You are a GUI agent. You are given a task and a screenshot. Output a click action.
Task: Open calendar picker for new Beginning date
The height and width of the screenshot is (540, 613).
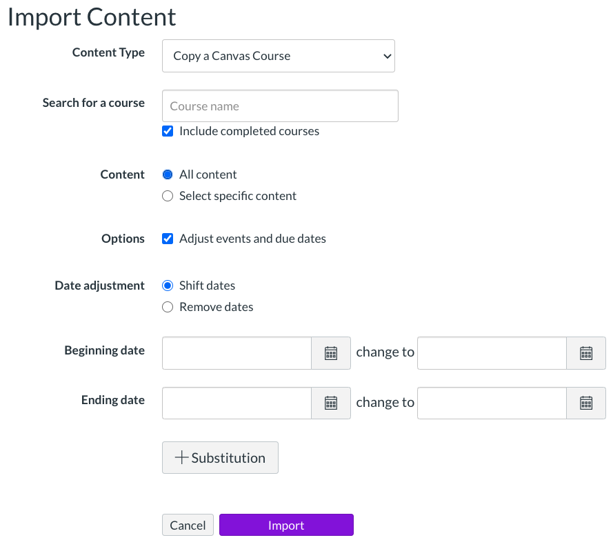coord(586,353)
